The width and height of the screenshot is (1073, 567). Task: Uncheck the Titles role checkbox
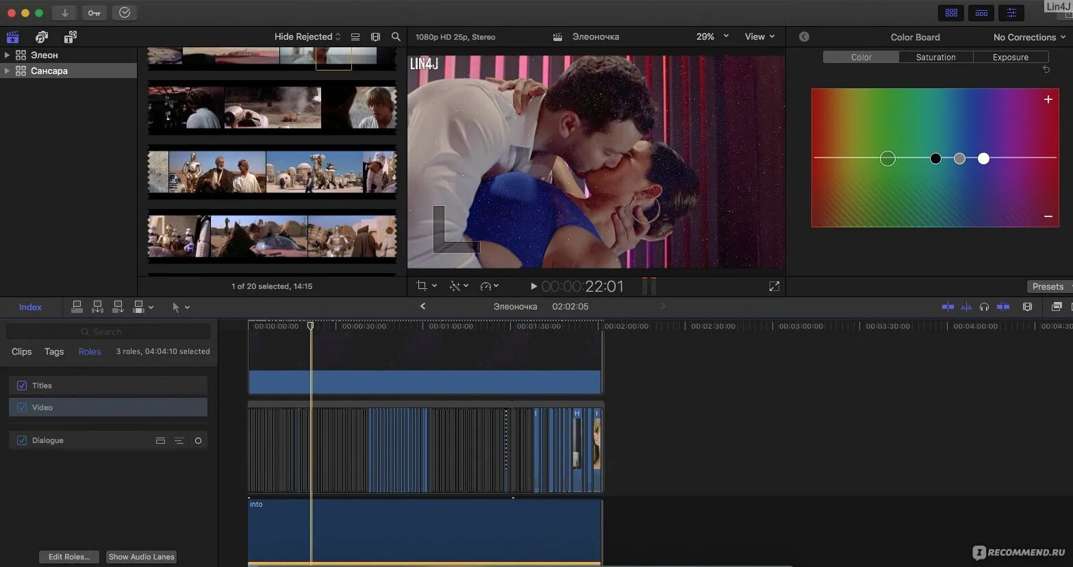[22, 386]
